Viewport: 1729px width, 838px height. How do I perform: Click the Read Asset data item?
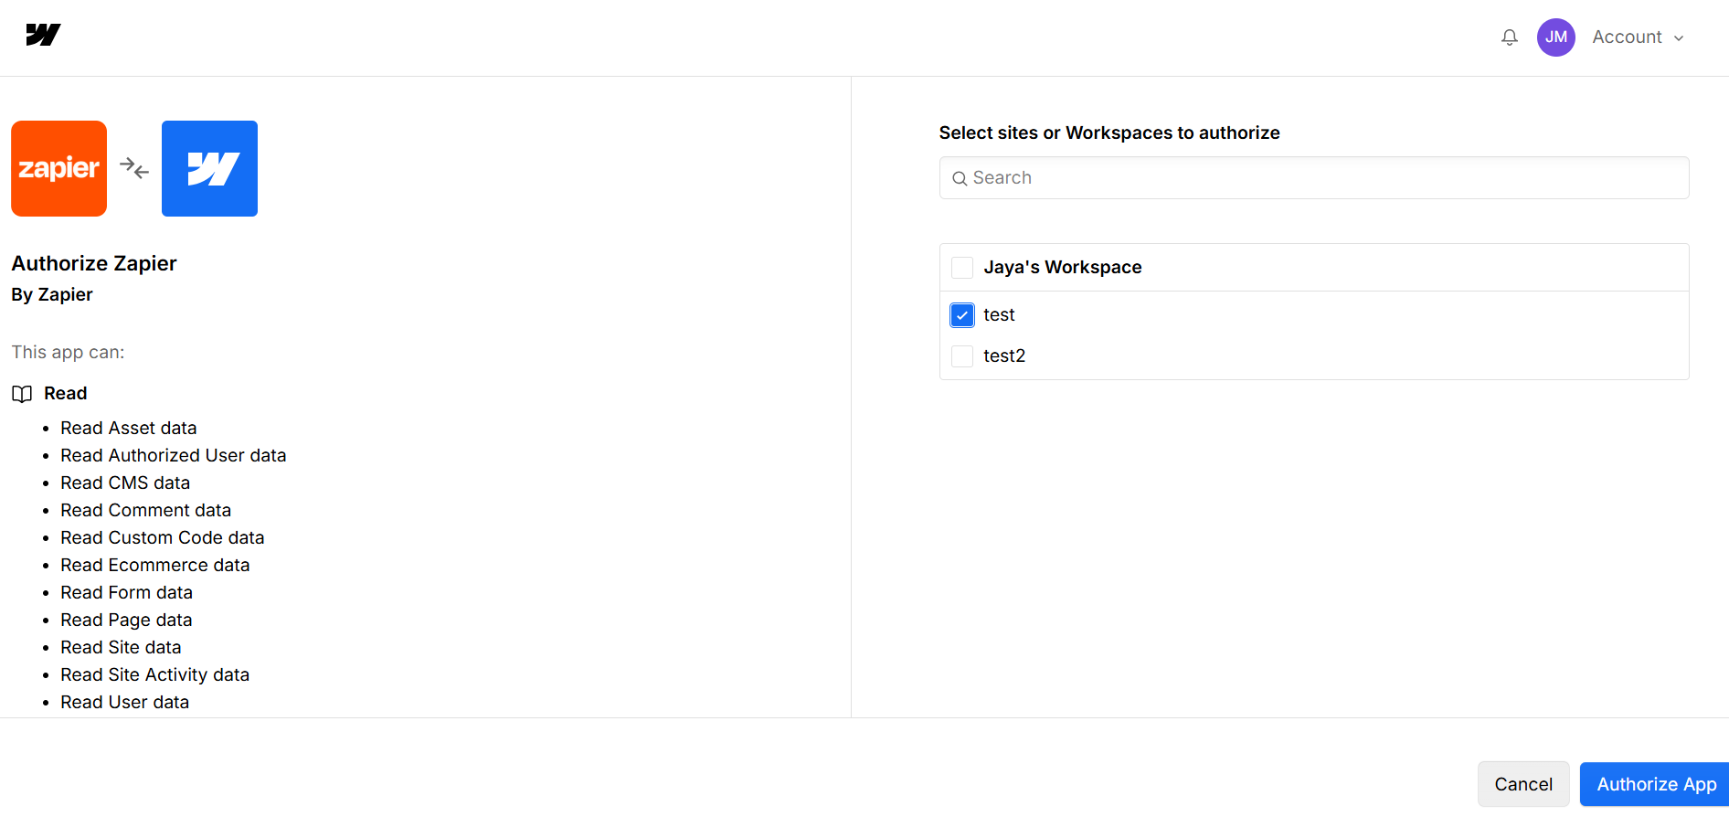[x=129, y=428]
